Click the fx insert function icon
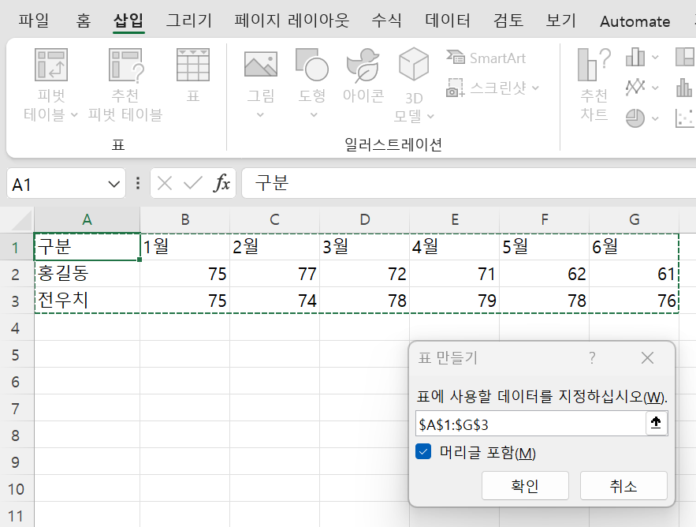Screen dimensions: 696x527 pyautogui.click(x=220, y=182)
